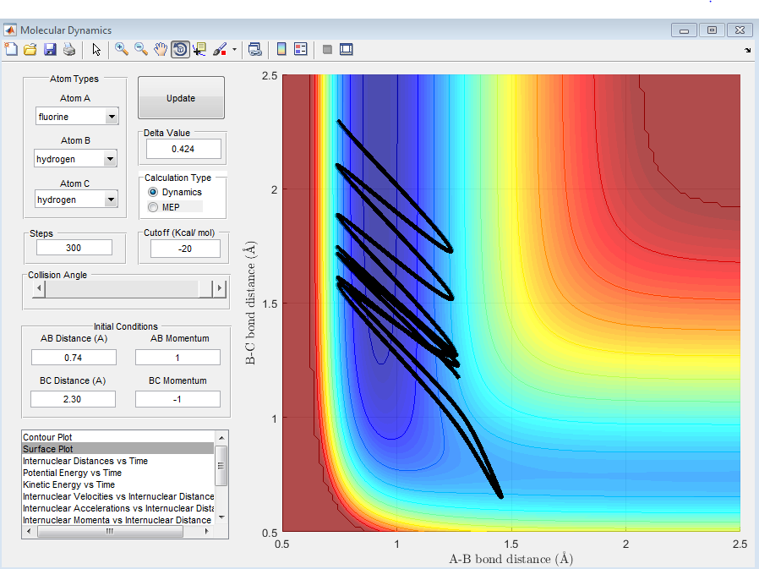Select the MEP calculation type
The image size is (759, 569).
tap(153, 207)
